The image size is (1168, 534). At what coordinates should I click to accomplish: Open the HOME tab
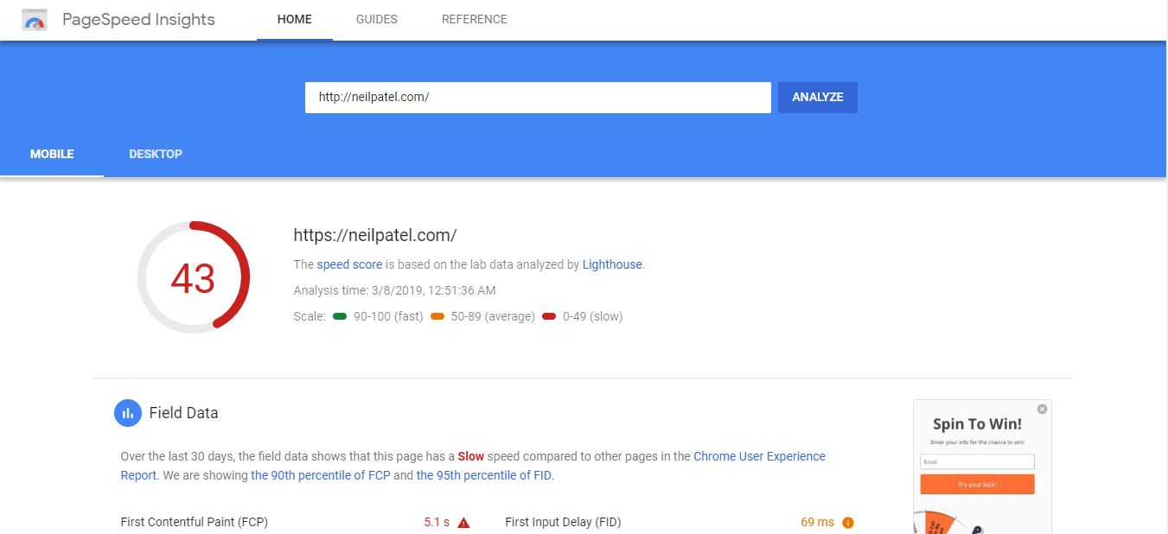pos(295,19)
